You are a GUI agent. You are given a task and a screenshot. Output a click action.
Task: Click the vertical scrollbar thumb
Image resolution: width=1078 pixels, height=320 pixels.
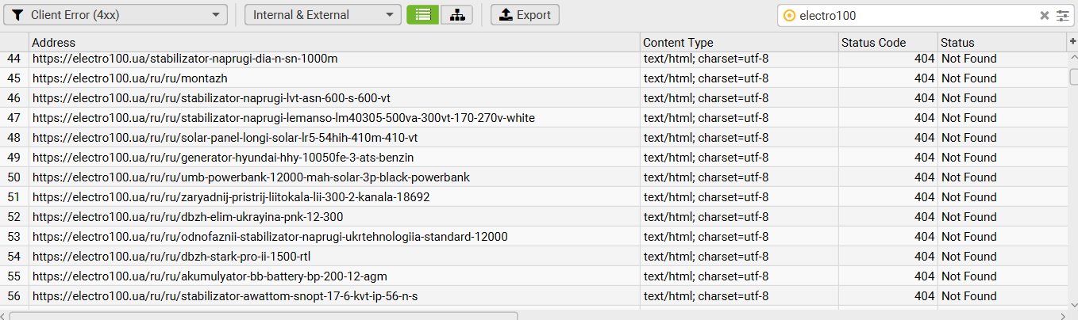(x=1073, y=77)
